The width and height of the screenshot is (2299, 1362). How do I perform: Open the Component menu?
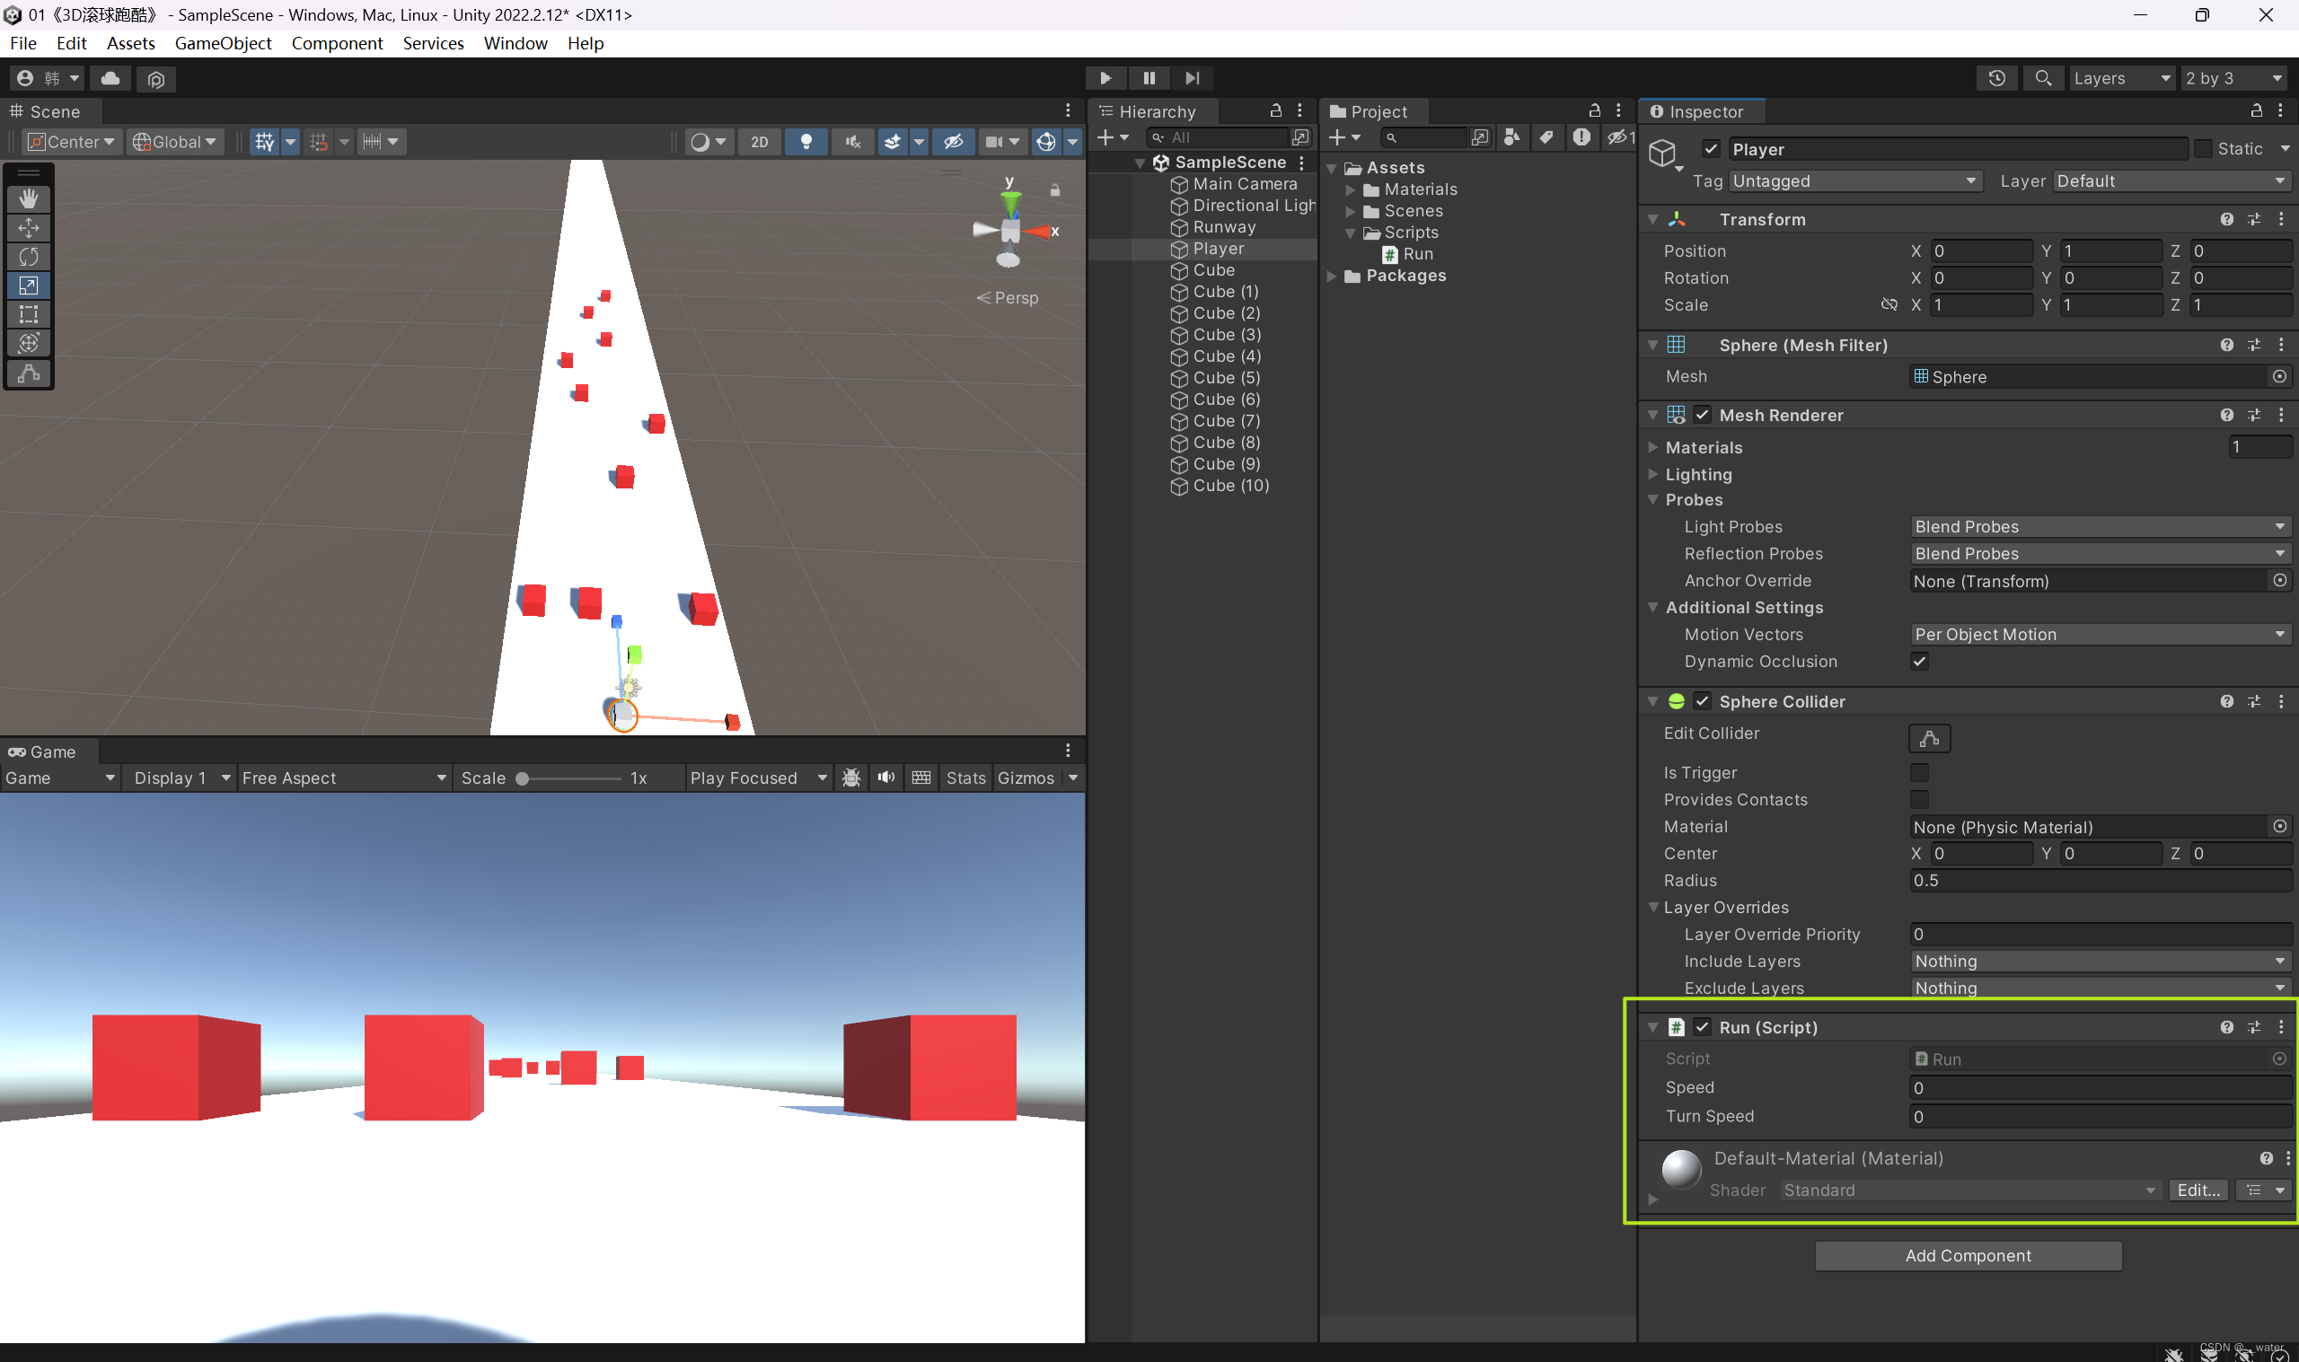tap(336, 43)
